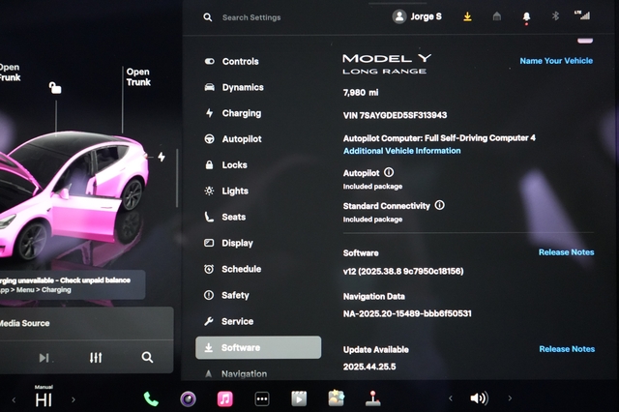Tap the LTE signal strength icon
Screen dimensions: 619x412
(582, 15)
